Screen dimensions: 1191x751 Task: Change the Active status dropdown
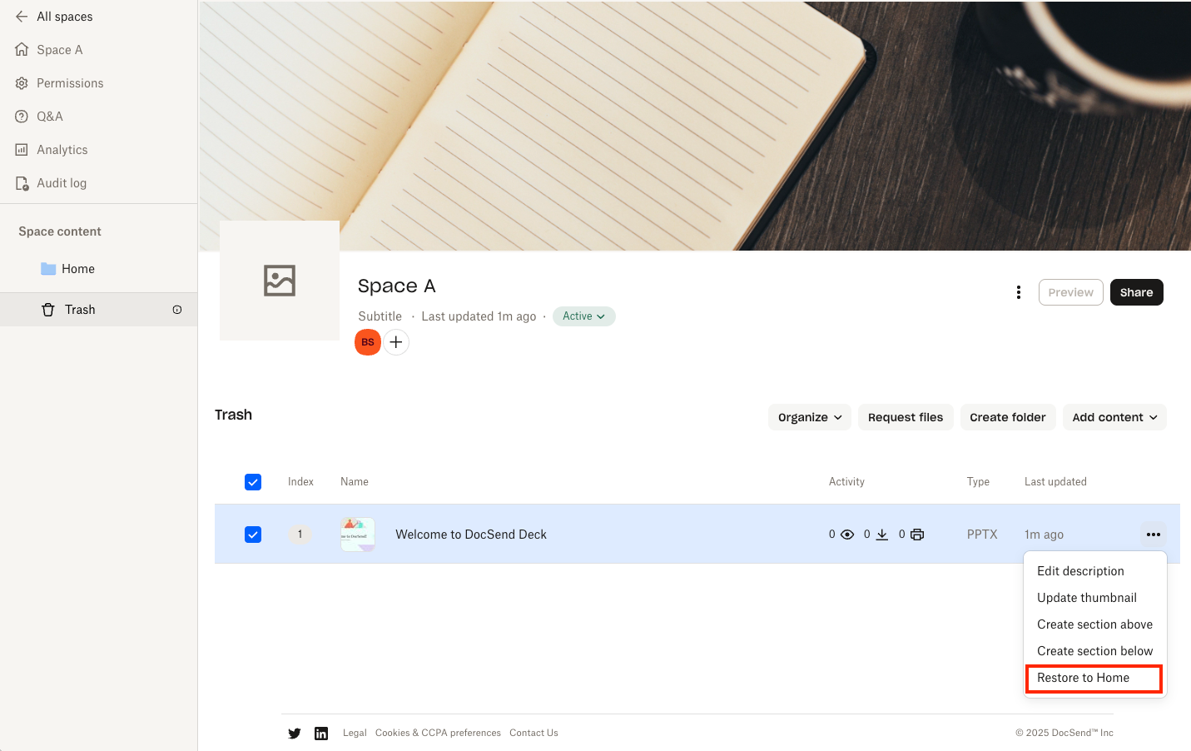click(583, 316)
